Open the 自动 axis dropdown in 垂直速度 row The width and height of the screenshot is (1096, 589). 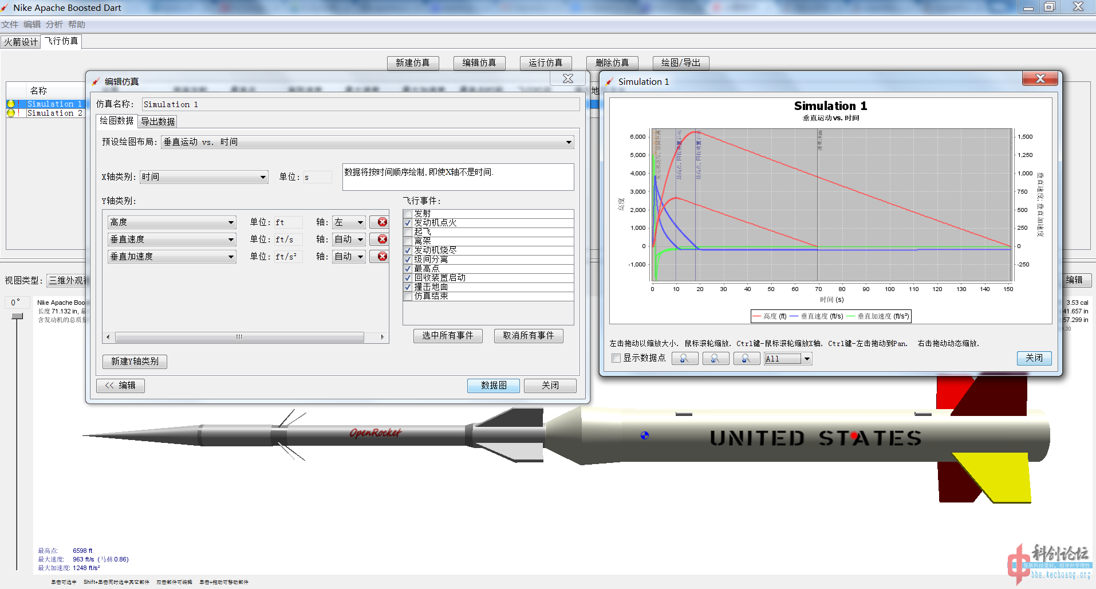pyautogui.click(x=349, y=239)
